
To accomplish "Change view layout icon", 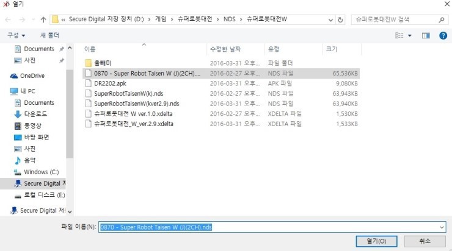I will [399, 35].
